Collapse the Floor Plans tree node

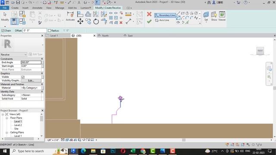point(7,118)
